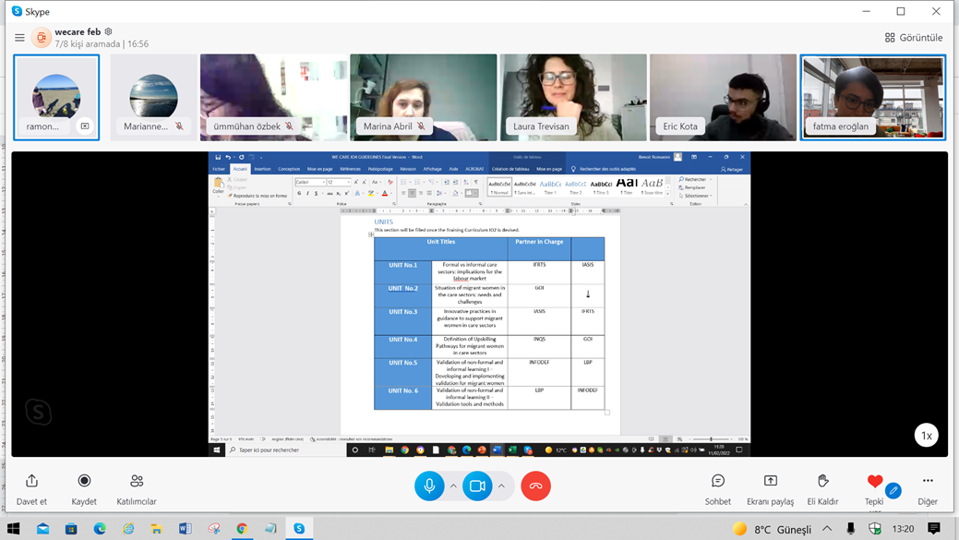Screen dimensions: 959x540
Task: Expand camera options chevron
Action: coord(501,486)
